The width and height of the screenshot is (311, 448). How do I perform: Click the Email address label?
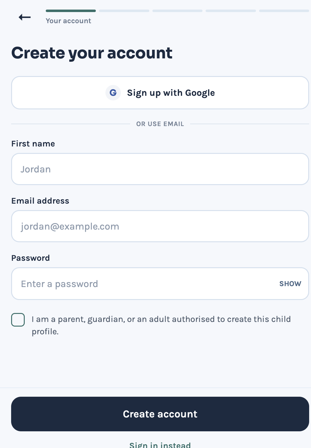click(40, 201)
